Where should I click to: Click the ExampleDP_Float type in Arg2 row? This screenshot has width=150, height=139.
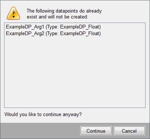tap(80, 33)
